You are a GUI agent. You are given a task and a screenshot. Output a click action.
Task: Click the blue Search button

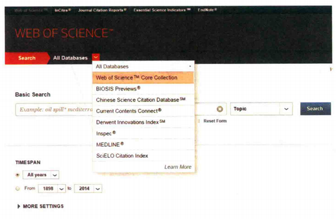tap(315, 109)
